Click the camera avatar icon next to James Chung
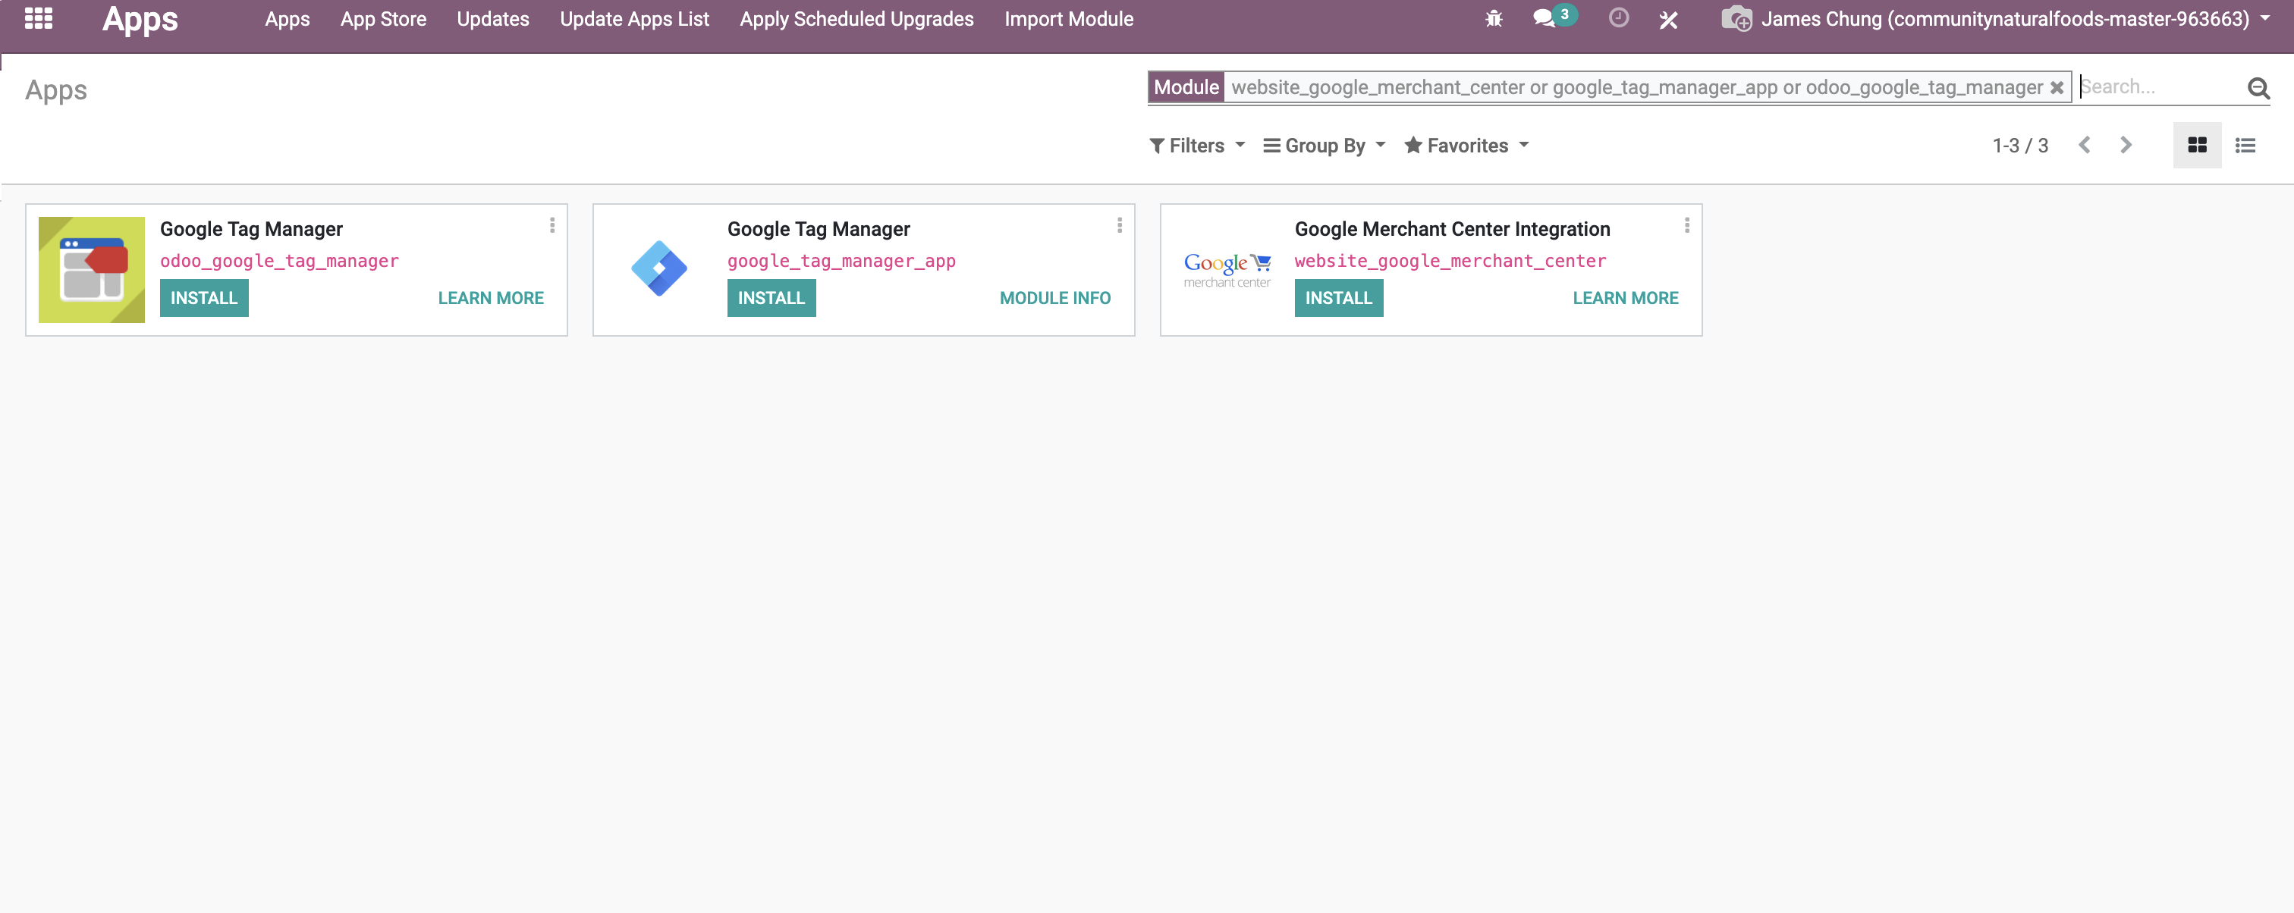 point(1736,19)
